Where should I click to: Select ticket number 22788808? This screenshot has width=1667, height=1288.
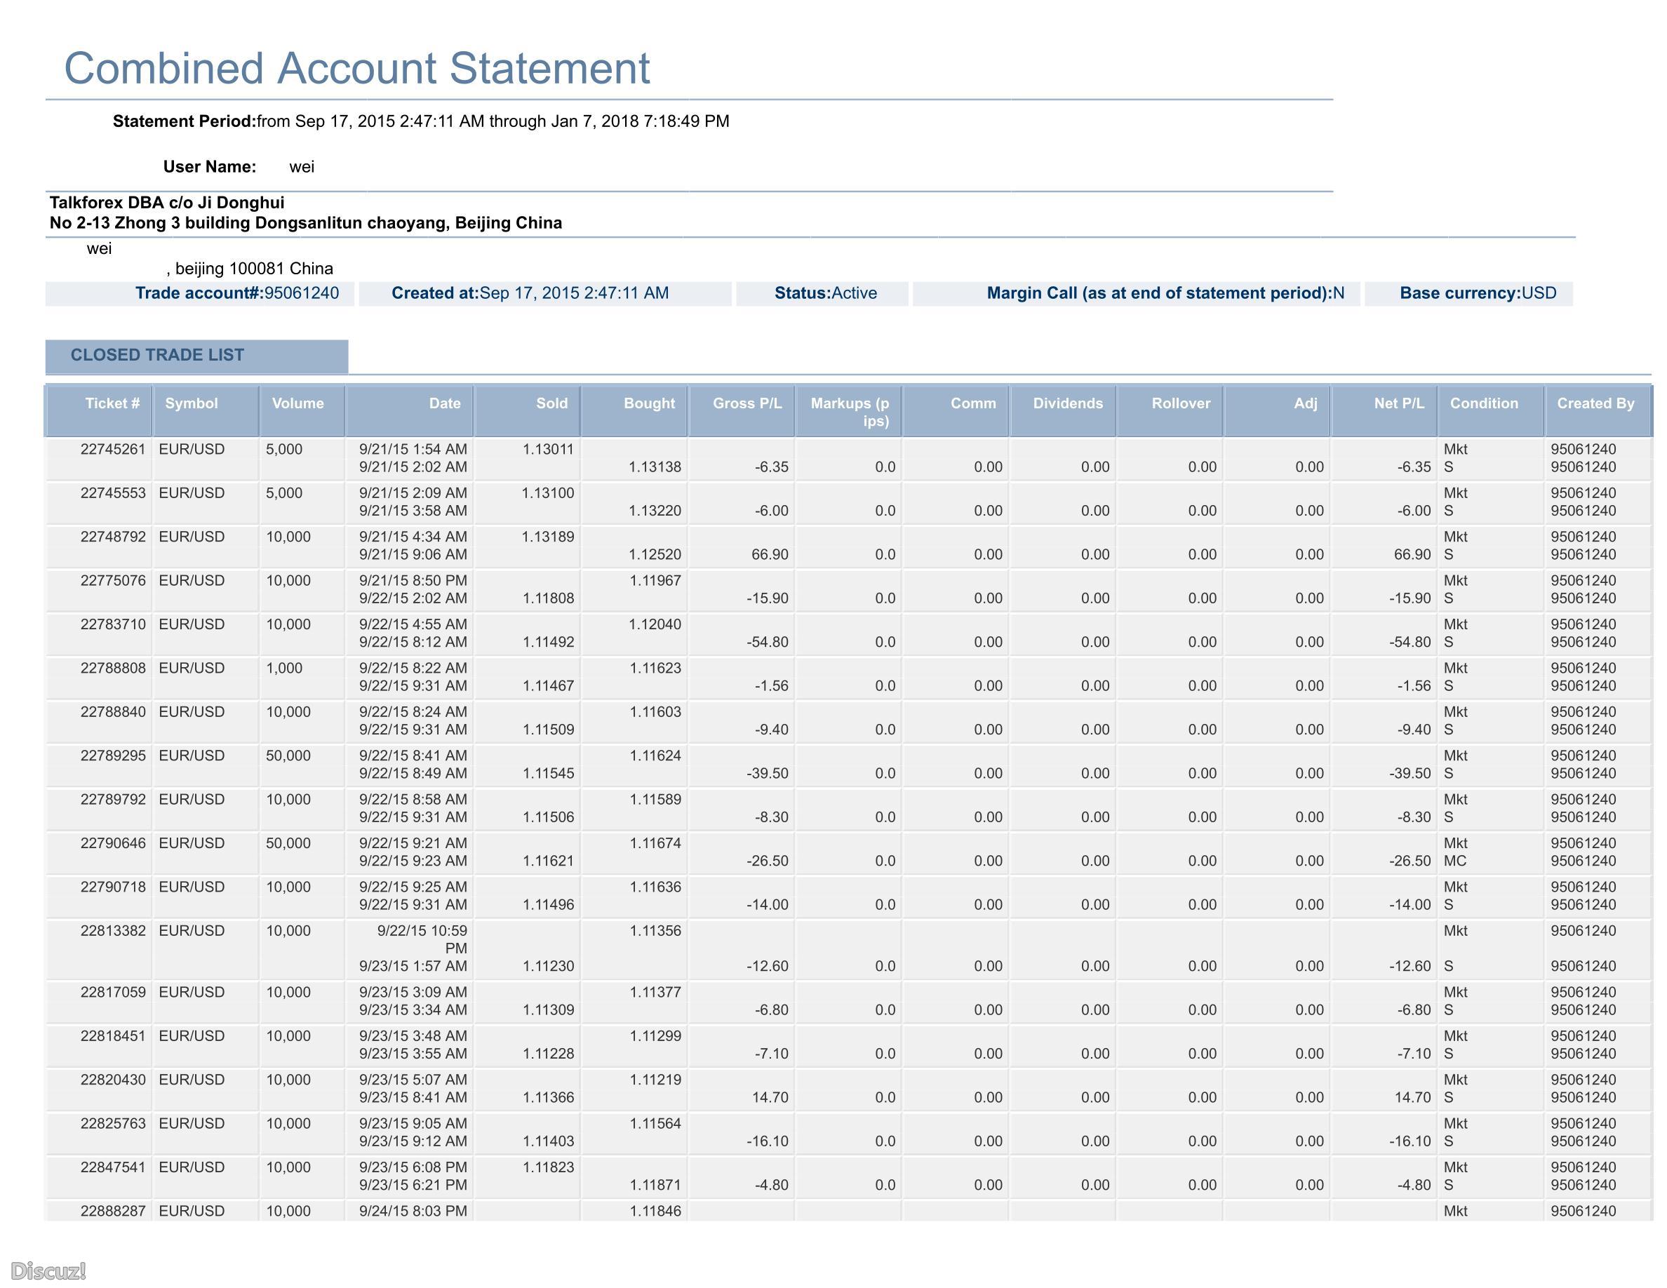[x=113, y=669]
